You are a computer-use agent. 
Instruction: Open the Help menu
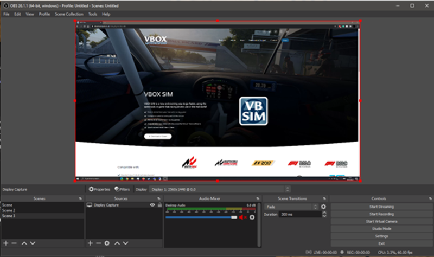(106, 14)
